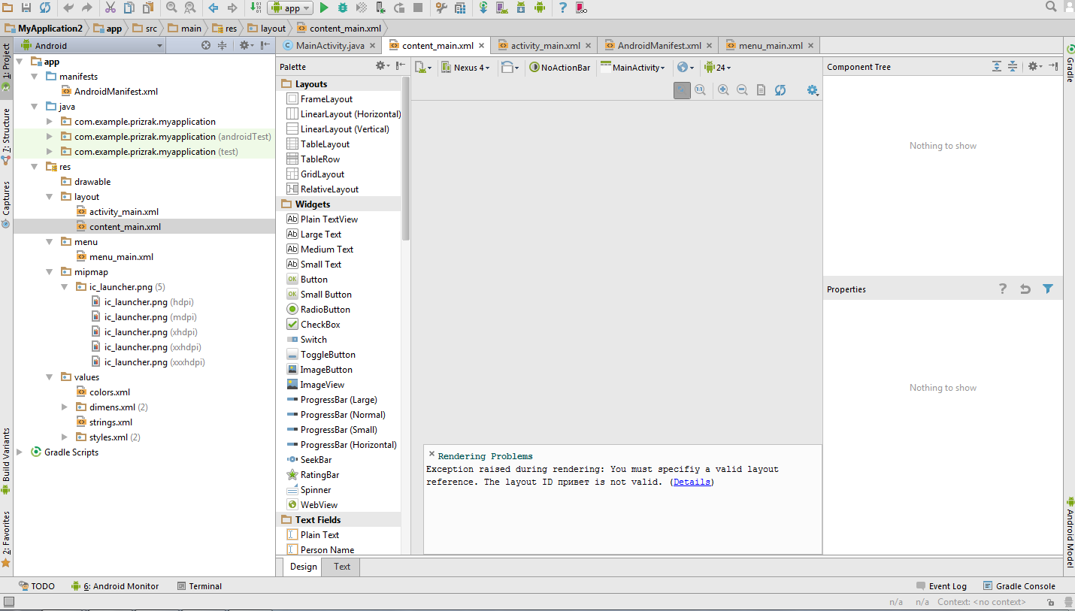Click the src breadcrumb in navigation bar

click(x=145, y=29)
